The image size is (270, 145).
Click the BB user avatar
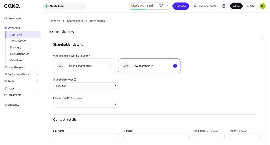point(263,6)
